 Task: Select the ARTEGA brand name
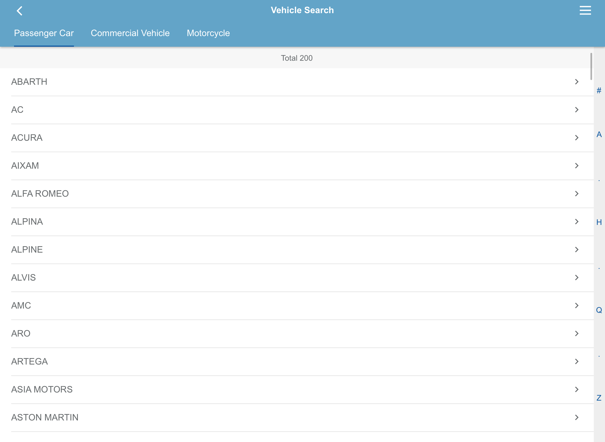click(x=29, y=361)
